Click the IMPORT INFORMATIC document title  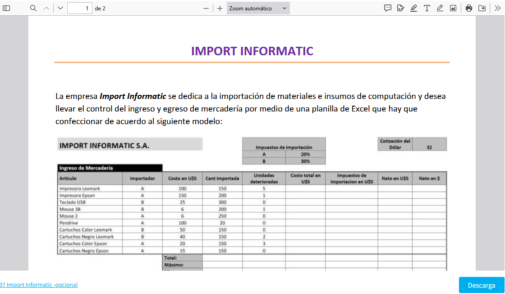[x=252, y=51]
